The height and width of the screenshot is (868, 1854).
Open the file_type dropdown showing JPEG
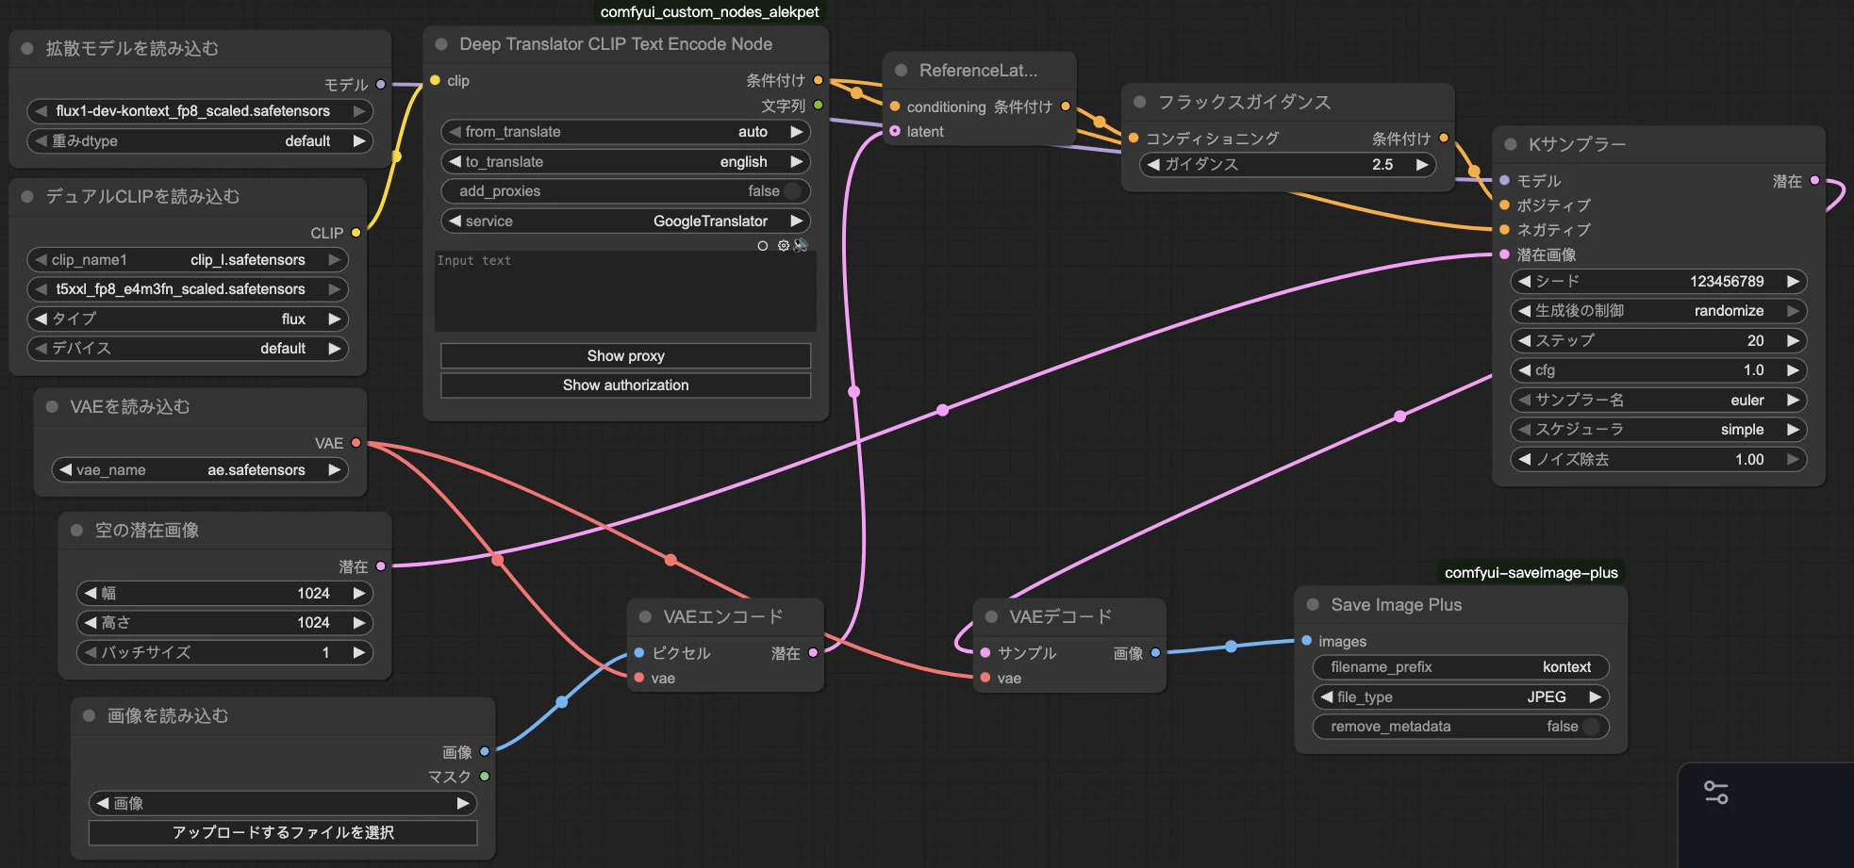(1461, 697)
